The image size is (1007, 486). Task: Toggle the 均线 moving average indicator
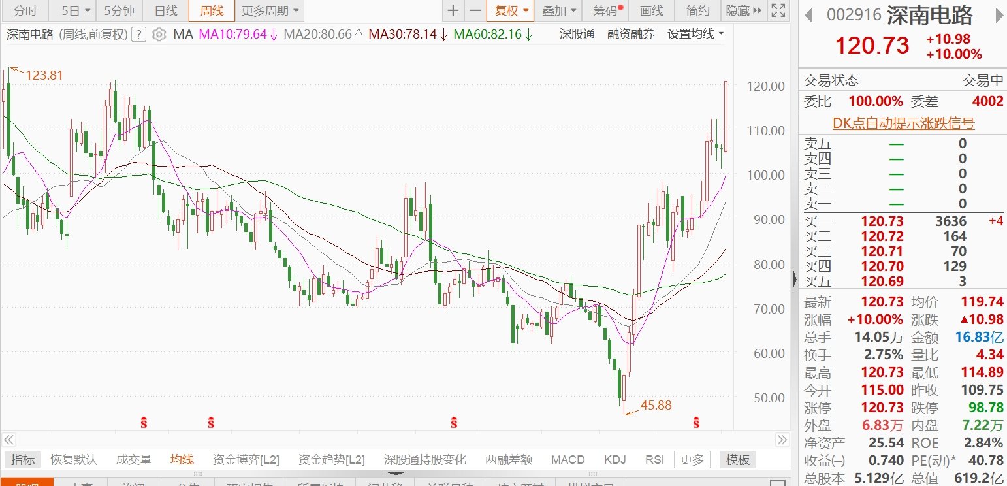tap(182, 460)
